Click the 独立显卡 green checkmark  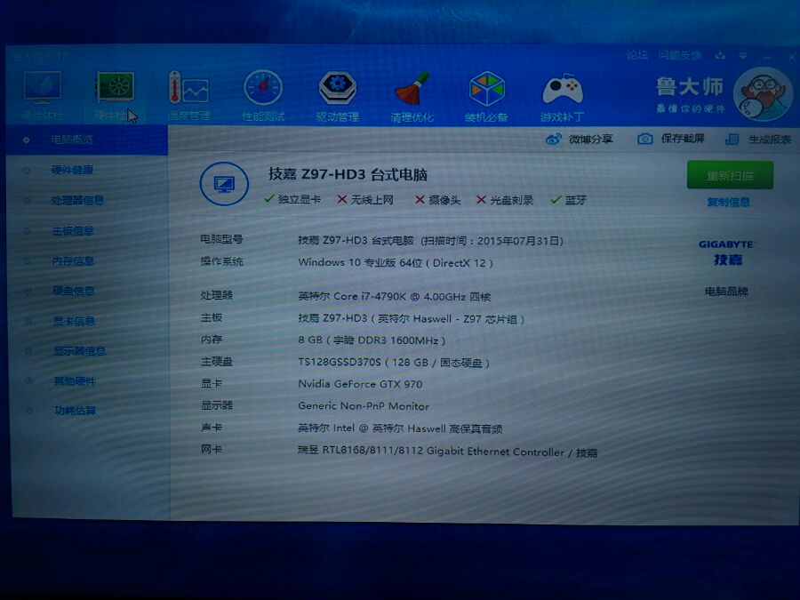point(269,198)
